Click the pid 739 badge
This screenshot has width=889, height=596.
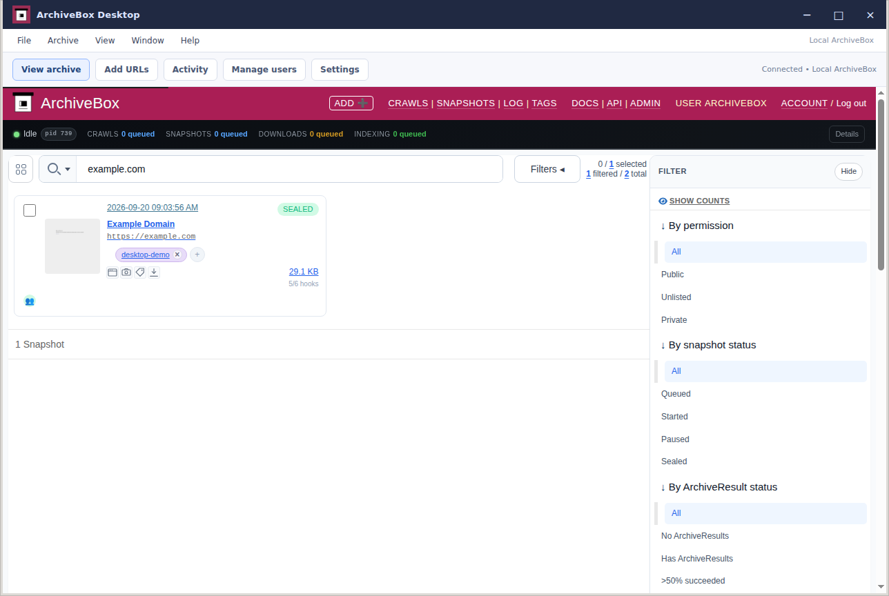pyautogui.click(x=59, y=134)
